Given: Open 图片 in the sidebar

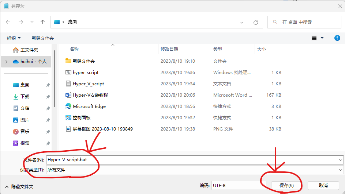Looking at the screenshot, I should point(22,120).
